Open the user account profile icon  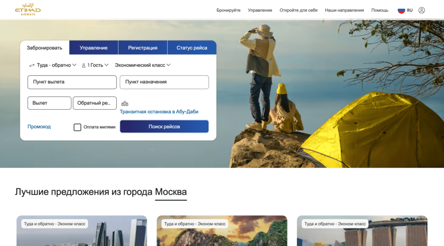[x=421, y=10]
